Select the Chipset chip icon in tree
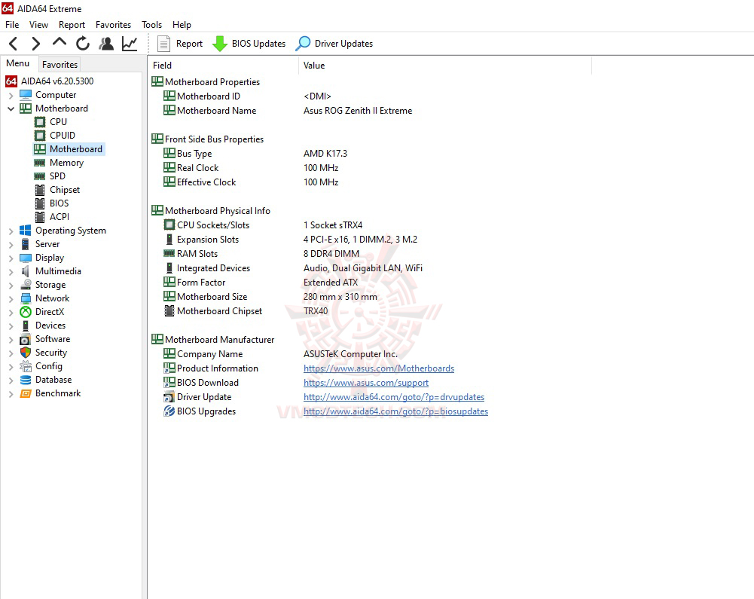This screenshot has height=599, width=754. [40, 190]
